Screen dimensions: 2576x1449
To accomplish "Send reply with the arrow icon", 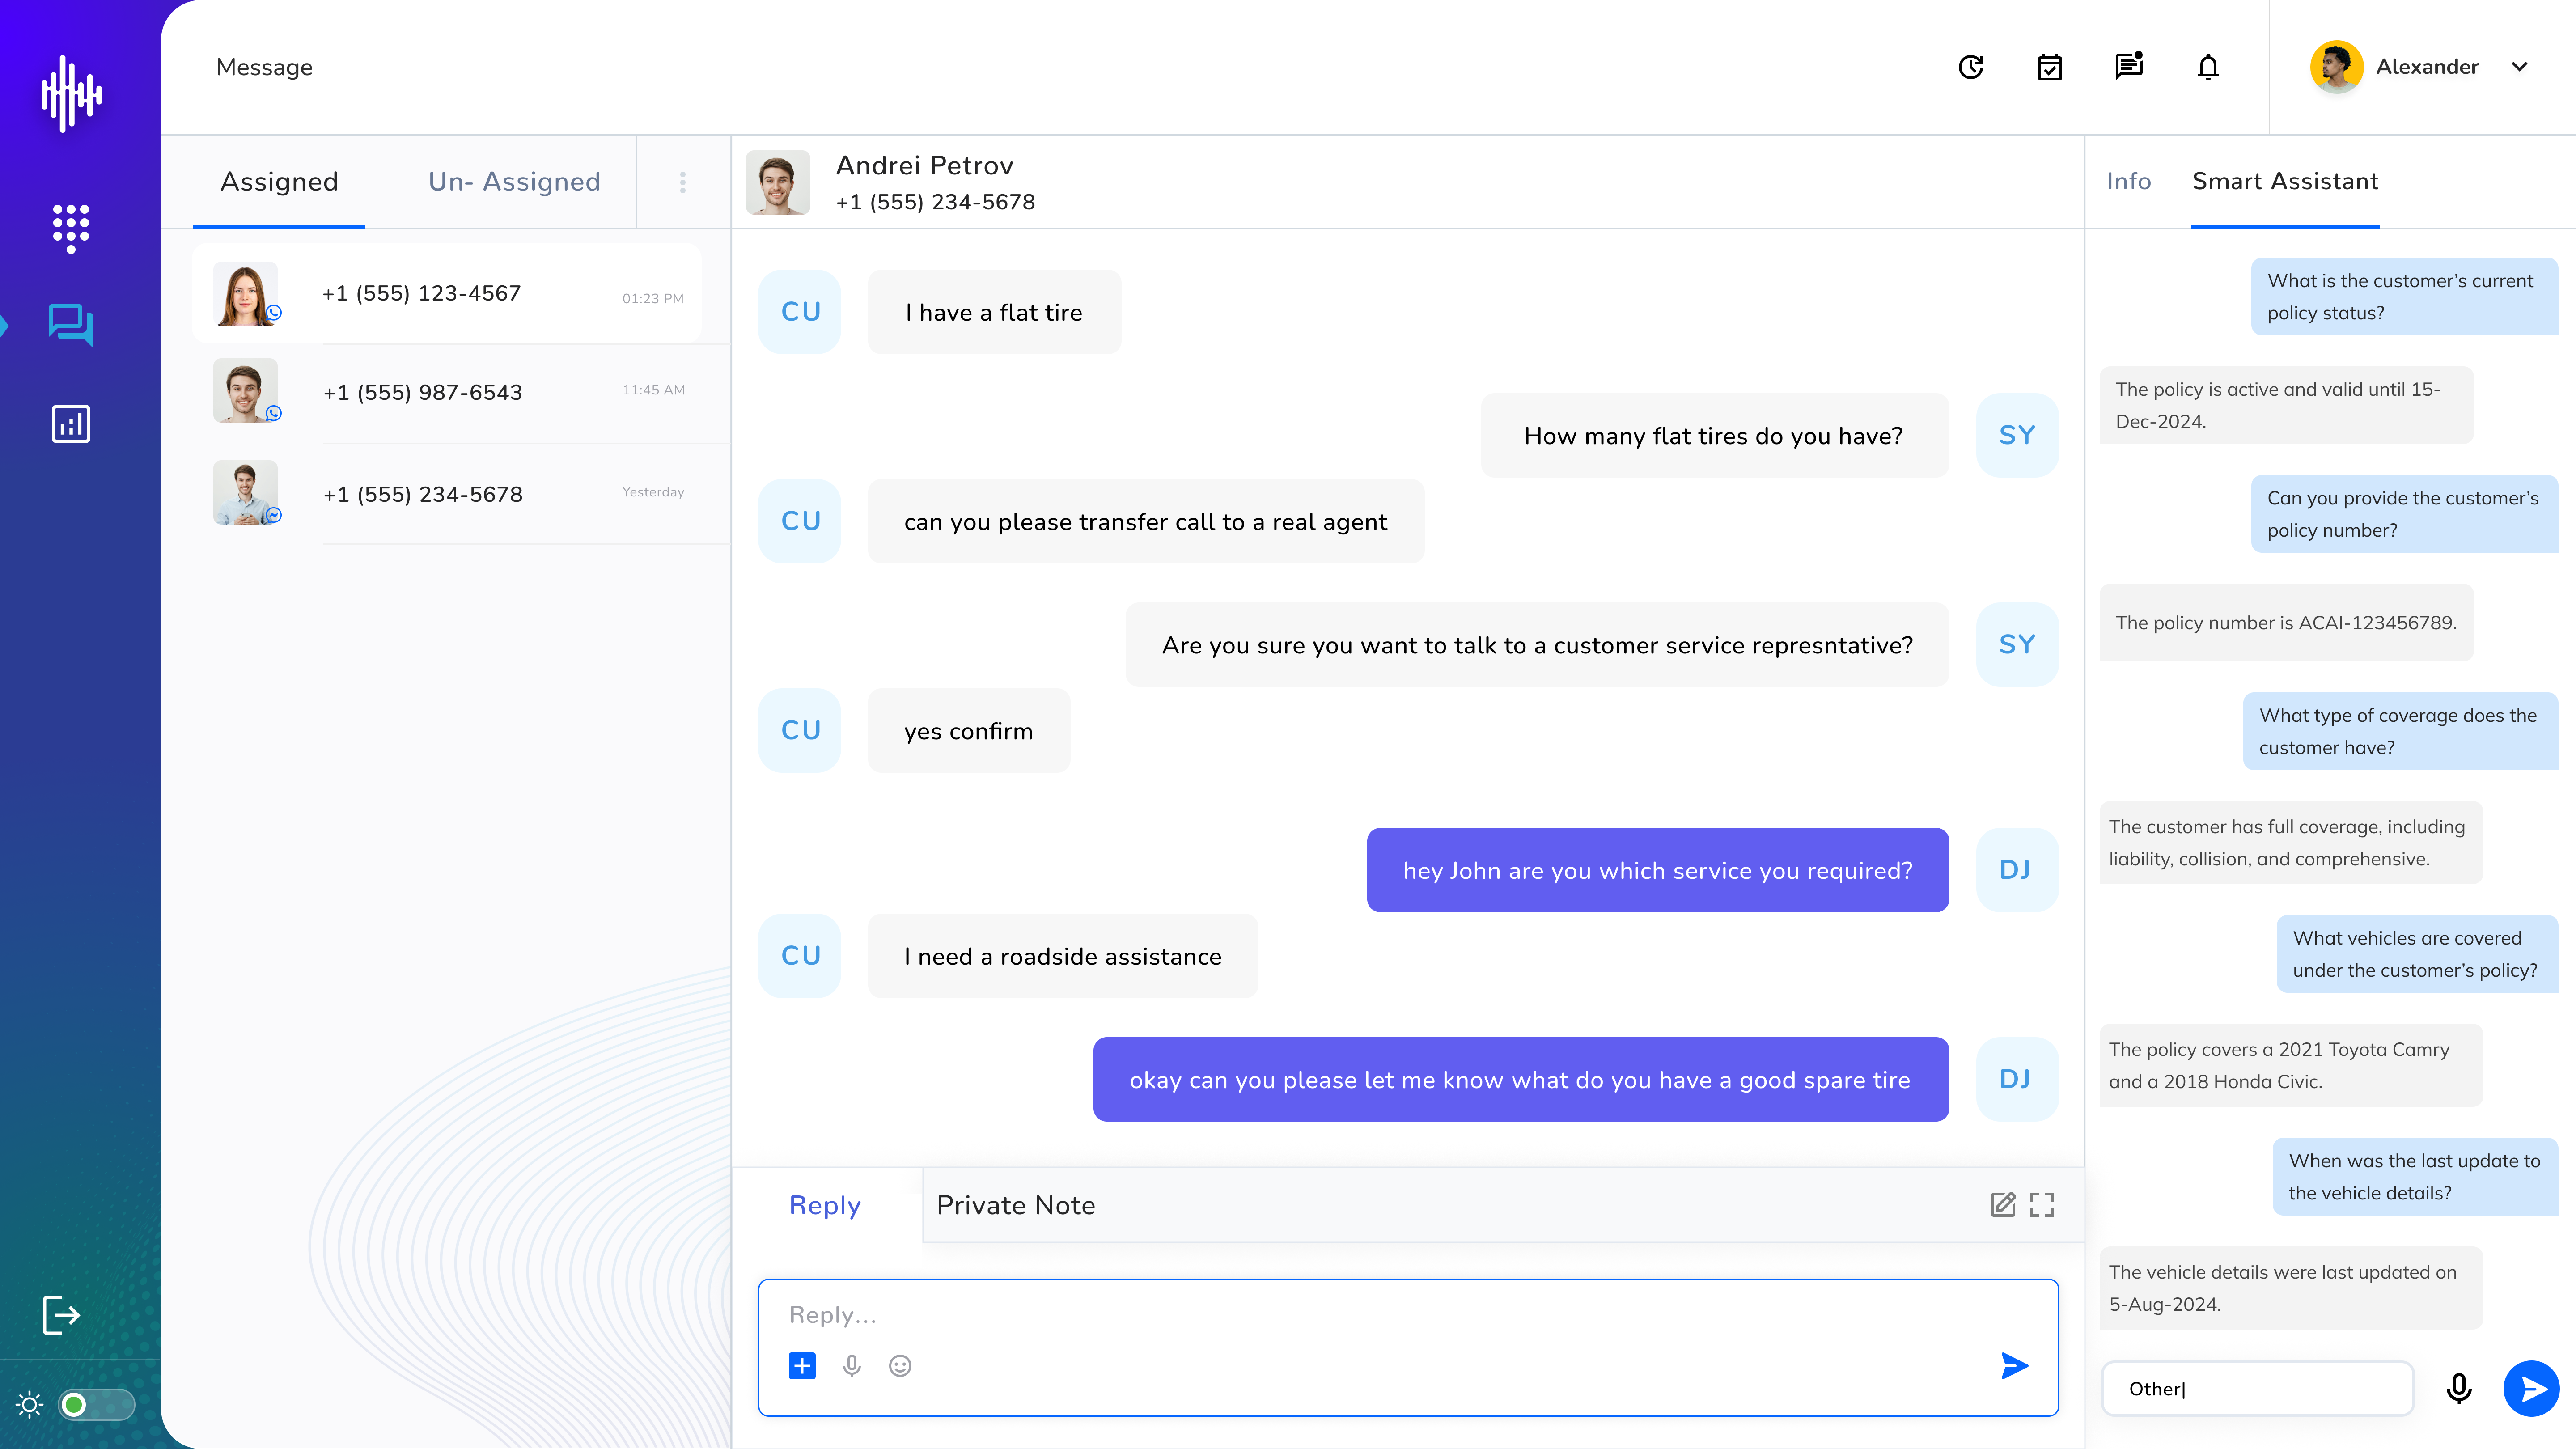I will tap(2014, 1366).
